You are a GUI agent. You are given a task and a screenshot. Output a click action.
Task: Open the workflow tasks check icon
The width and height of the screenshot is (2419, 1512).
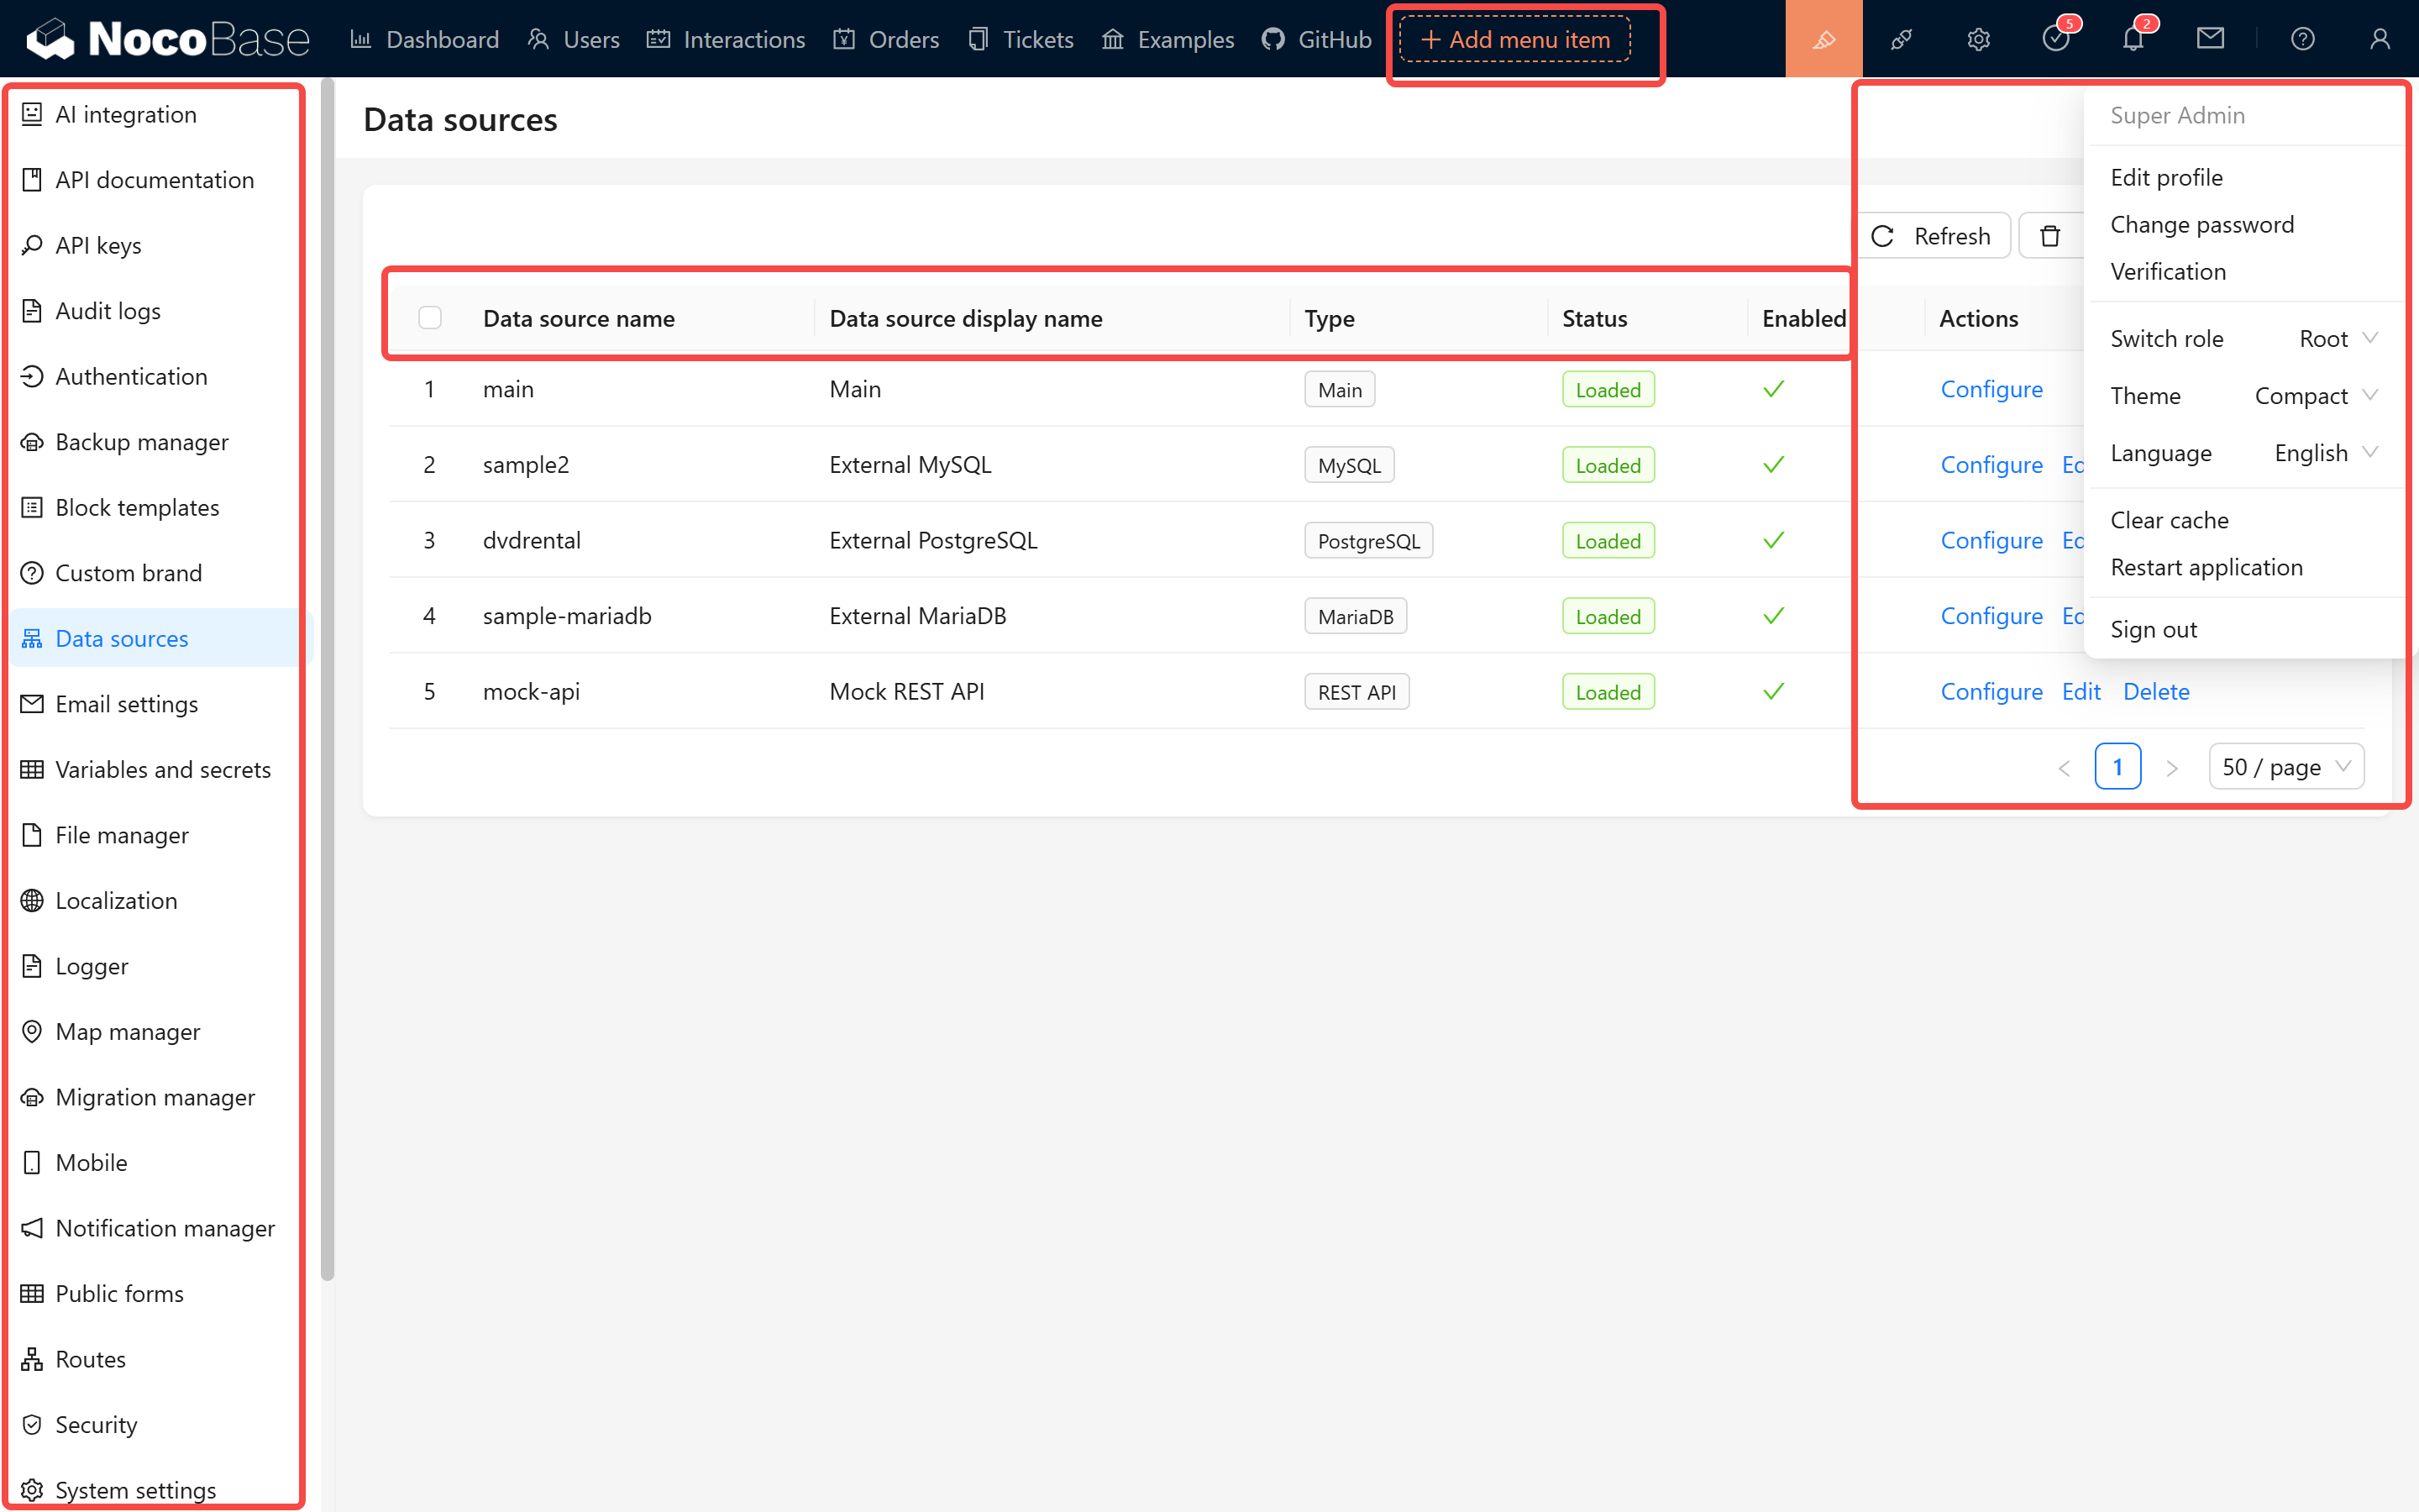pyautogui.click(x=2055, y=39)
